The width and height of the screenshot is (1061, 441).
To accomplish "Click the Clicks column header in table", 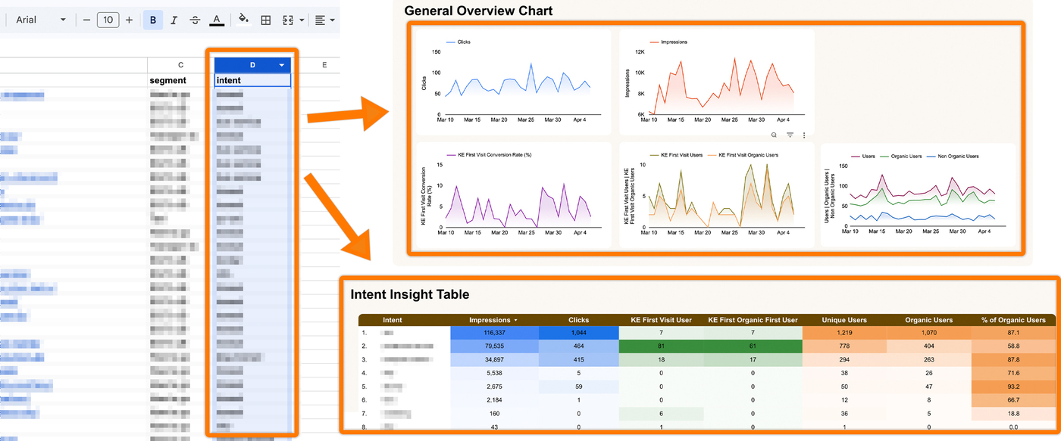I will pos(578,320).
